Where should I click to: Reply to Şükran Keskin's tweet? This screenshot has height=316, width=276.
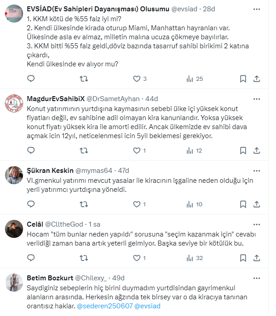pyautogui.click(x=31, y=204)
